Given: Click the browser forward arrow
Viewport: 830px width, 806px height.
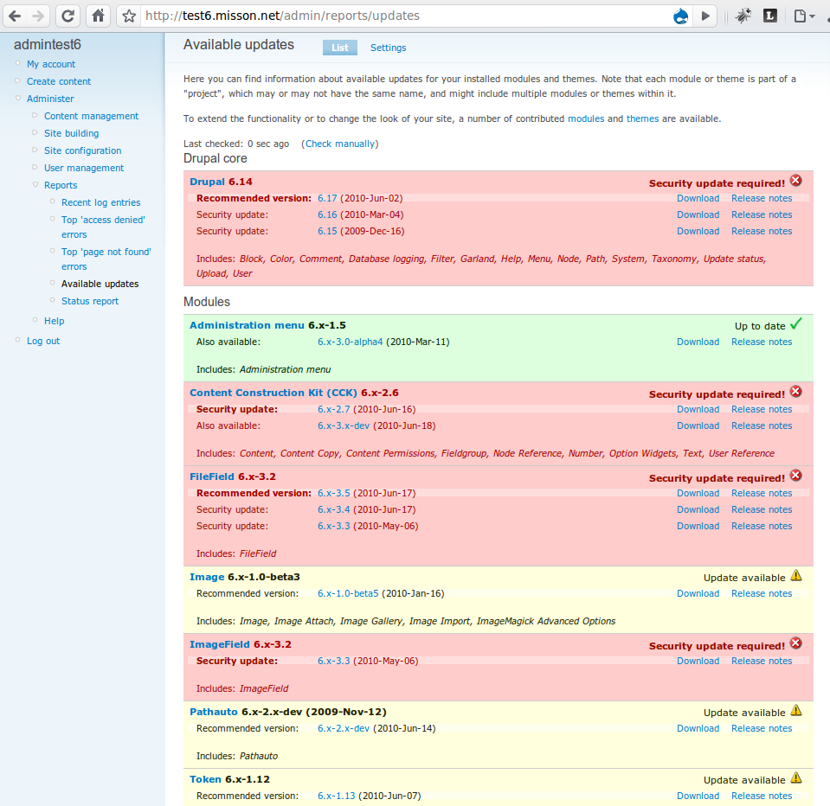Looking at the screenshot, I should click(x=38, y=16).
